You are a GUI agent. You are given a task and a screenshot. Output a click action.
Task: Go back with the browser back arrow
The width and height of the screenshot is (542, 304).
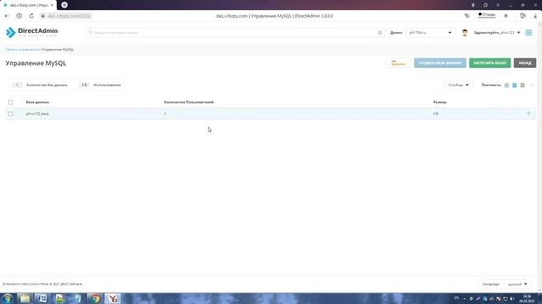coord(7,16)
